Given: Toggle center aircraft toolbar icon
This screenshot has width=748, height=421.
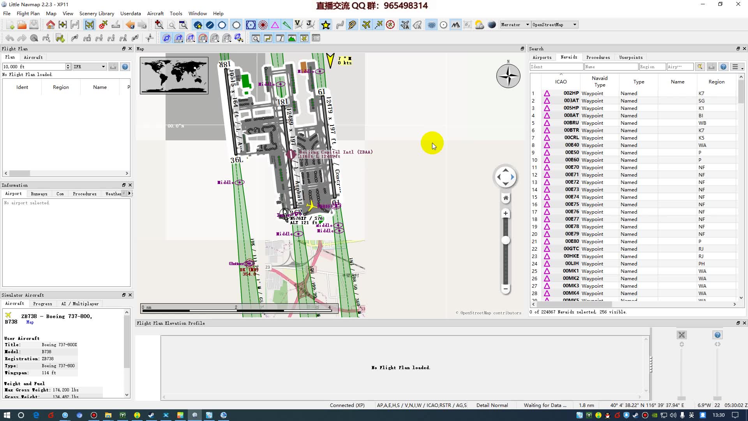Looking at the screenshot, I should tap(89, 25).
